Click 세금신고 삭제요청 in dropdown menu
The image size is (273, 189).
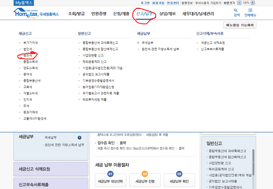(x=213, y=43)
